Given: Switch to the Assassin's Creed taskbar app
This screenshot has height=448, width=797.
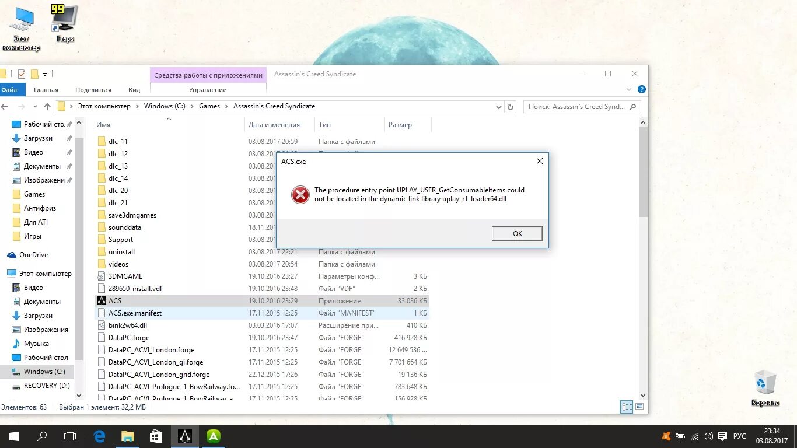Looking at the screenshot, I should 184,436.
